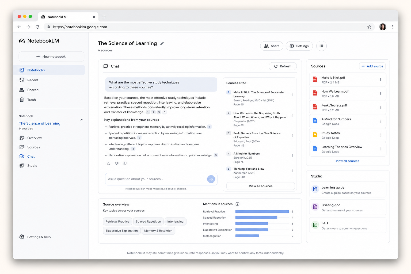Screen dimensions: 411x274
Task: Click the info icon beside Mentions in sources
Action: pos(237,204)
